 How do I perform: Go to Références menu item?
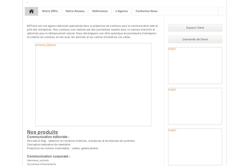(100, 11)
